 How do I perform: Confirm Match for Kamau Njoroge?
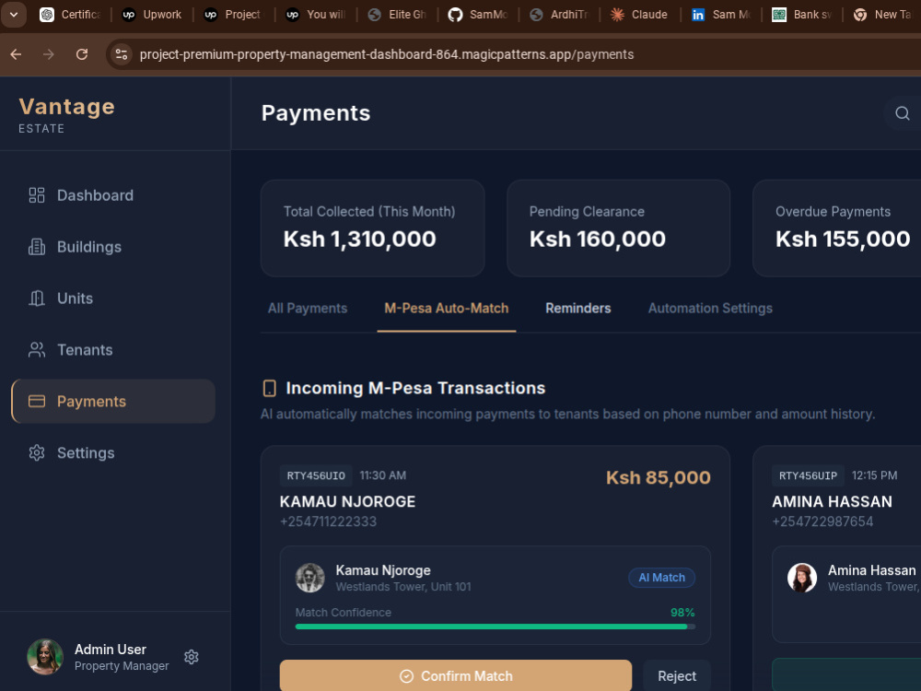(455, 675)
